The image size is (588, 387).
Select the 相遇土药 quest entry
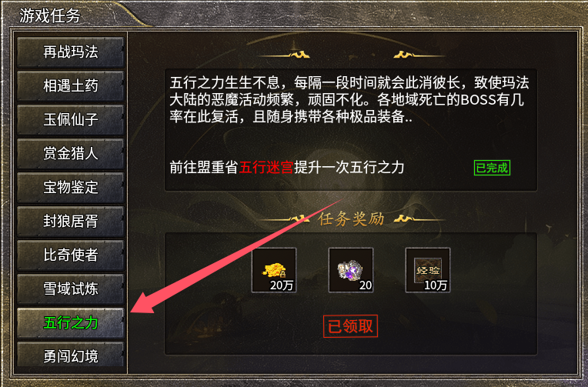(x=71, y=86)
